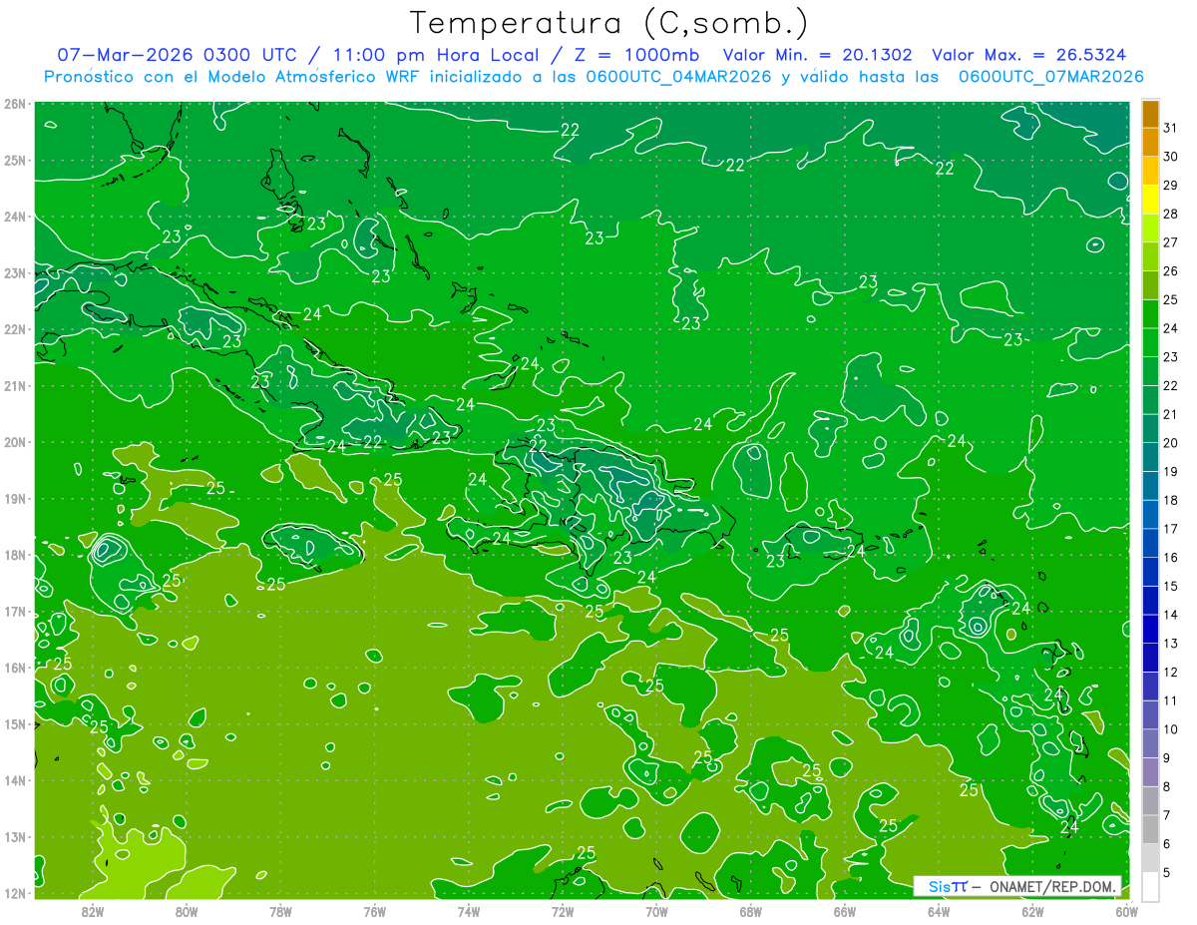The width and height of the screenshot is (1197, 925).
Task: Click the 60W longitude label
Action: (1126, 911)
